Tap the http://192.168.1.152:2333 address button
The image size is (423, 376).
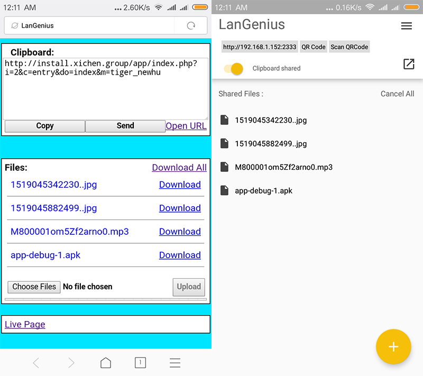pos(260,47)
